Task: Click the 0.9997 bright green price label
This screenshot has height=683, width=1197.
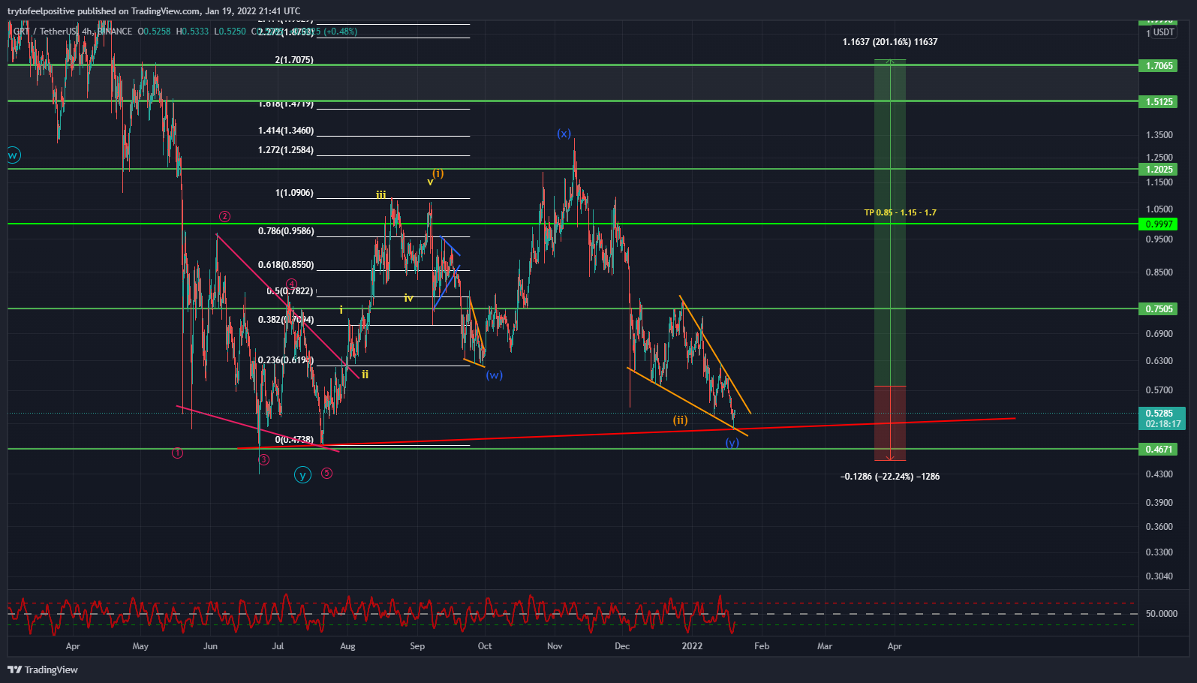Action: pos(1159,224)
